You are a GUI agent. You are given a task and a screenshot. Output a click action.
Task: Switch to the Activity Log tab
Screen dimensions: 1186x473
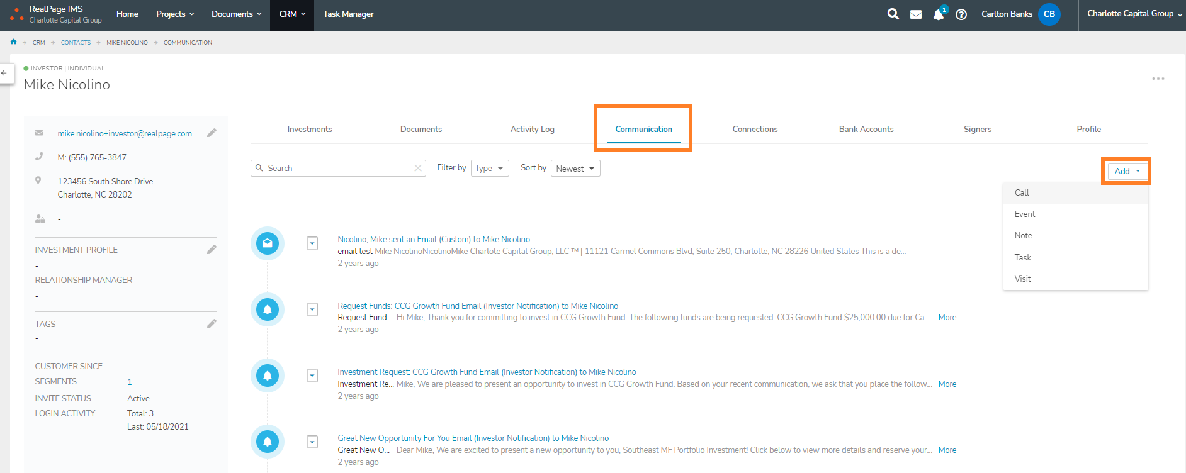coord(532,129)
